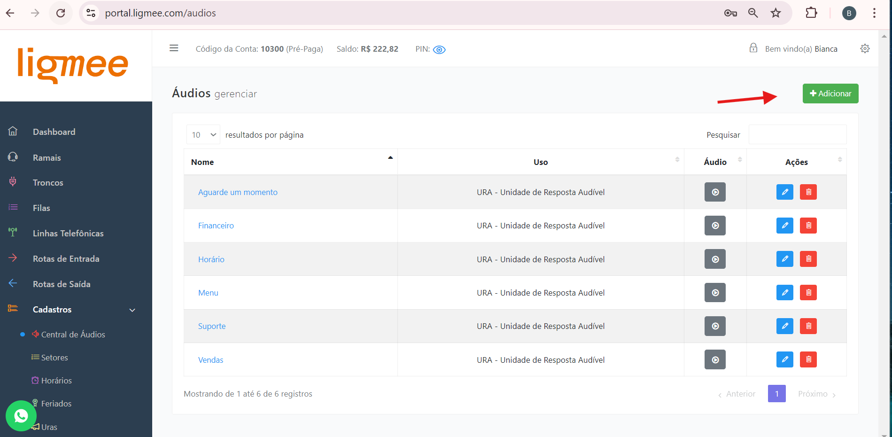Select page 1 in pagination
Screen dimensions: 892x437
[x=776, y=394]
